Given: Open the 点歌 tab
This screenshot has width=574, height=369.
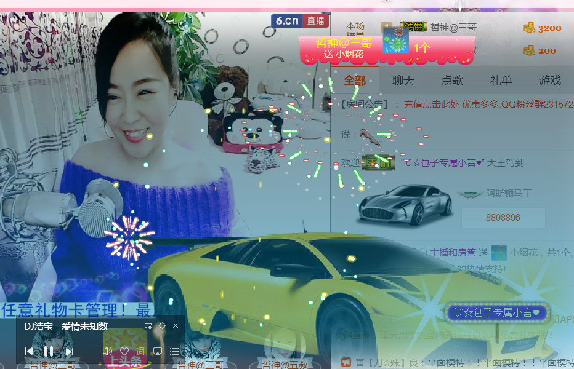Looking at the screenshot, I should point(452,81).
